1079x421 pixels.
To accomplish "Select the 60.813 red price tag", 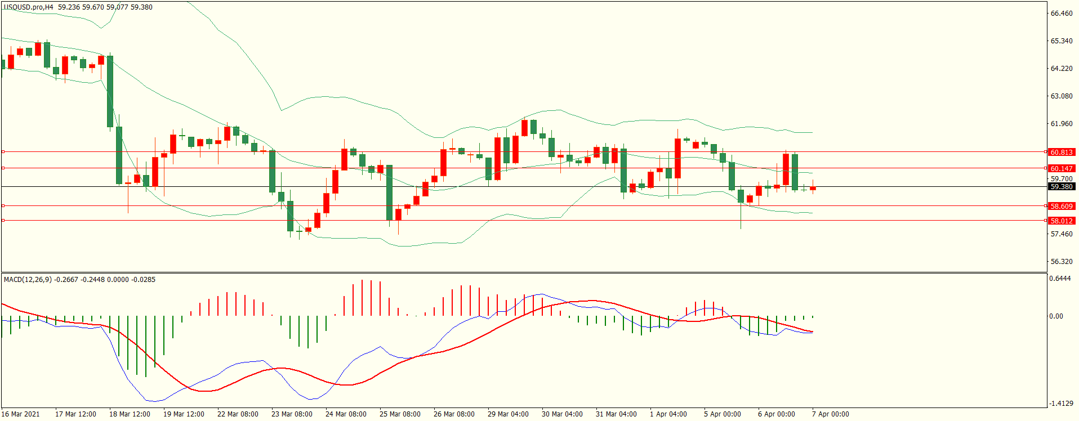I will pos(1061,153).
